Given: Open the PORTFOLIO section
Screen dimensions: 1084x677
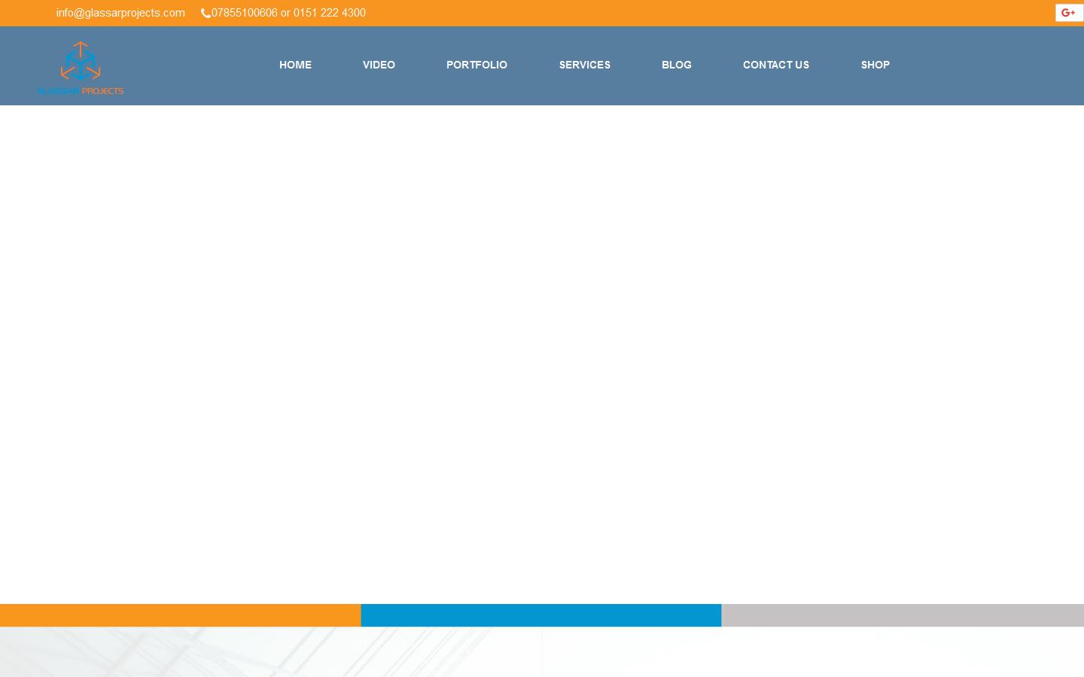Looking at the screenshot, I should click(x=477, y=65).
